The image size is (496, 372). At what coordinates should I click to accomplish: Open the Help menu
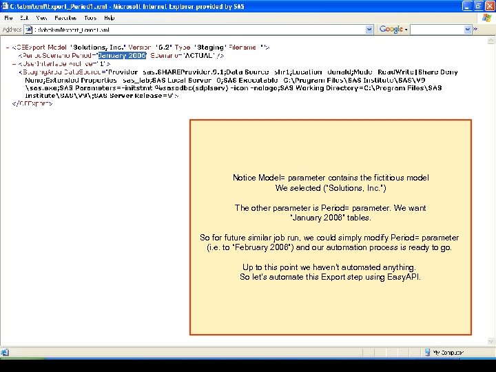109,18
